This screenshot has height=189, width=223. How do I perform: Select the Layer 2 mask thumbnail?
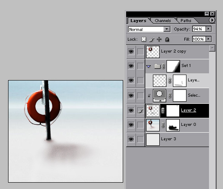coord(173,111)
